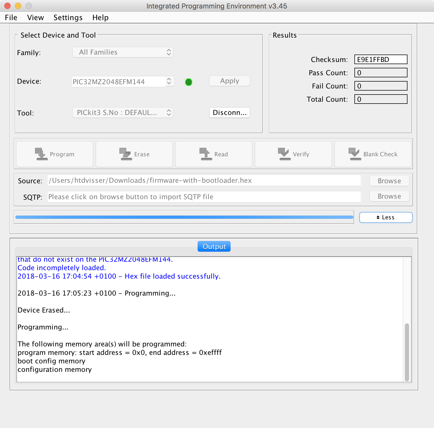
Task: Open the Help menu
Action: click(100, 17)
